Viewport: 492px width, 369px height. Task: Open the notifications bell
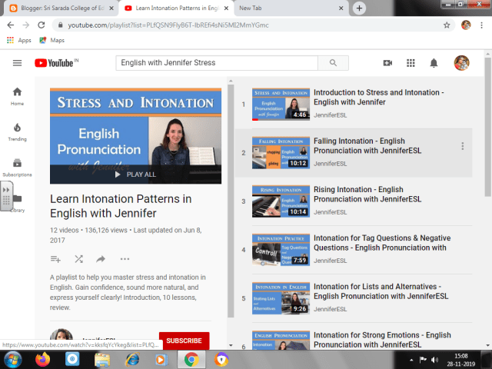coord(434,62)
